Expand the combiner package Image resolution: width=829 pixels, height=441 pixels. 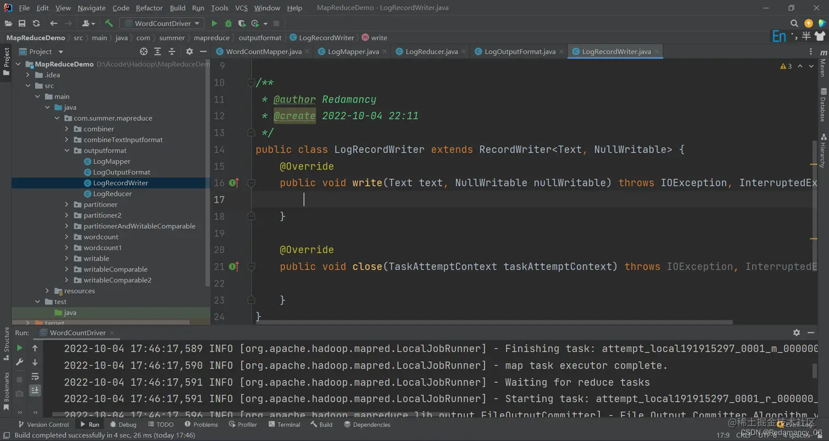coord(67,129)
